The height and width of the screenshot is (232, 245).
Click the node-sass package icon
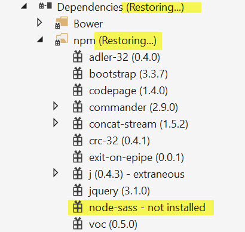coord(78,207)
